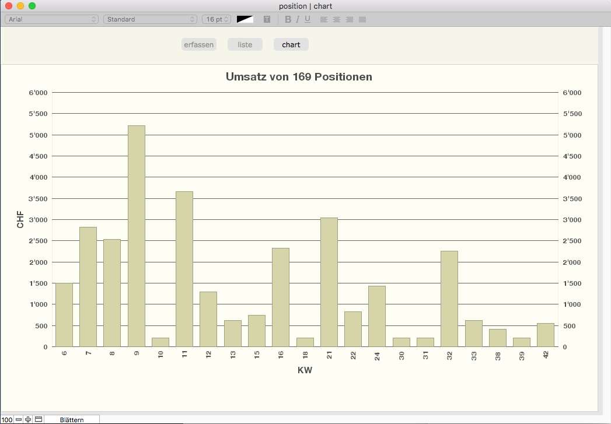This screenshot has width=611, height=424.
Task: Toggle the status toolbar visibility icon
Action: tap(39, 419)
